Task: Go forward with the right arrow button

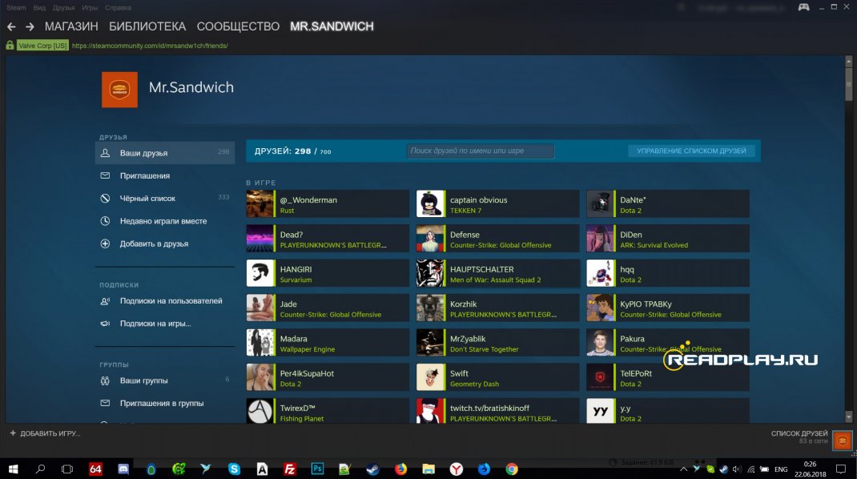Action: coord(30,26)
